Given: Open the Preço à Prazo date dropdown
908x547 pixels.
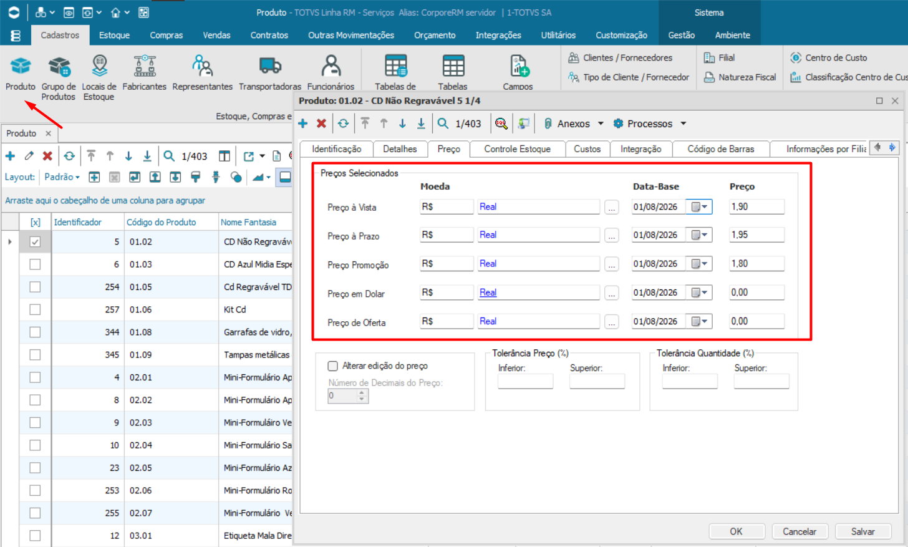Looking at the screenshot, I should tap(699, 235).
